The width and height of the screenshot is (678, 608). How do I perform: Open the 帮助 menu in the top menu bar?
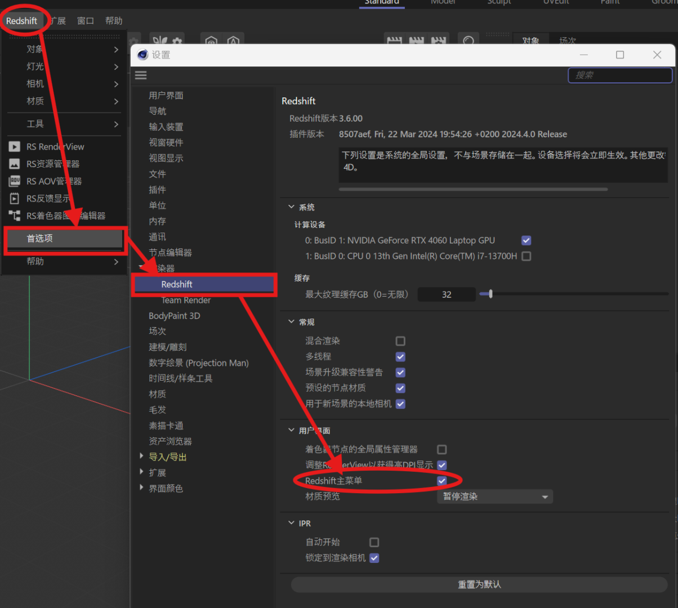coord(114,21)
